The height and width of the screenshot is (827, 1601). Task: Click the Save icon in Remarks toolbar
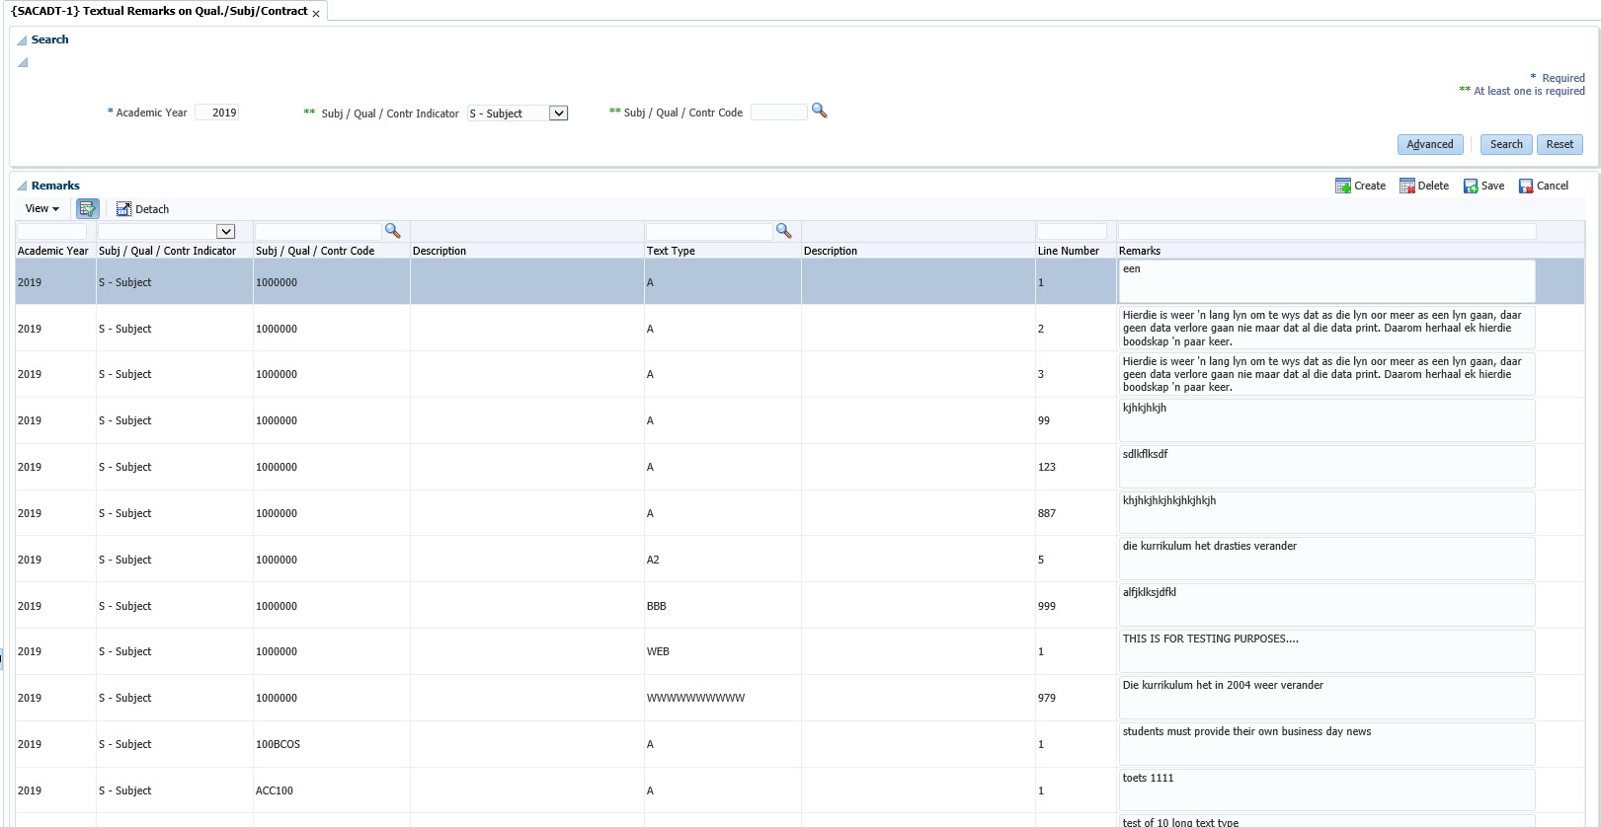(1471, 186)
